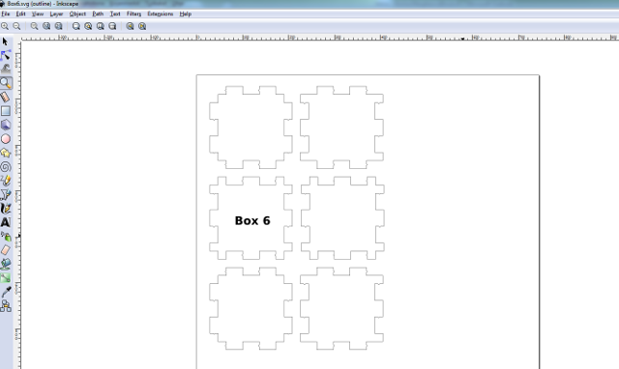Go to next zoom level
This screenshot has width=619, height=369.
coord(142,26)
